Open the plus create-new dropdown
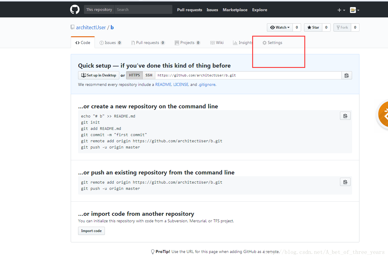Viewport: 388px width, 258px height. (x=341, y=10)
